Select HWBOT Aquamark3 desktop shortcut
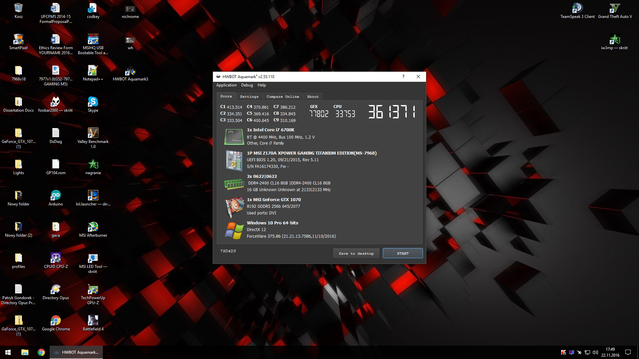This screenshot has width=639, height=359. (x=130, y=73)
